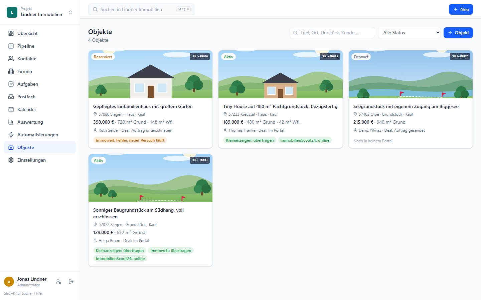Open the Gepflegtes Einfamilienhaus listing title
481x300 pixels.
(x=143, y=106)
